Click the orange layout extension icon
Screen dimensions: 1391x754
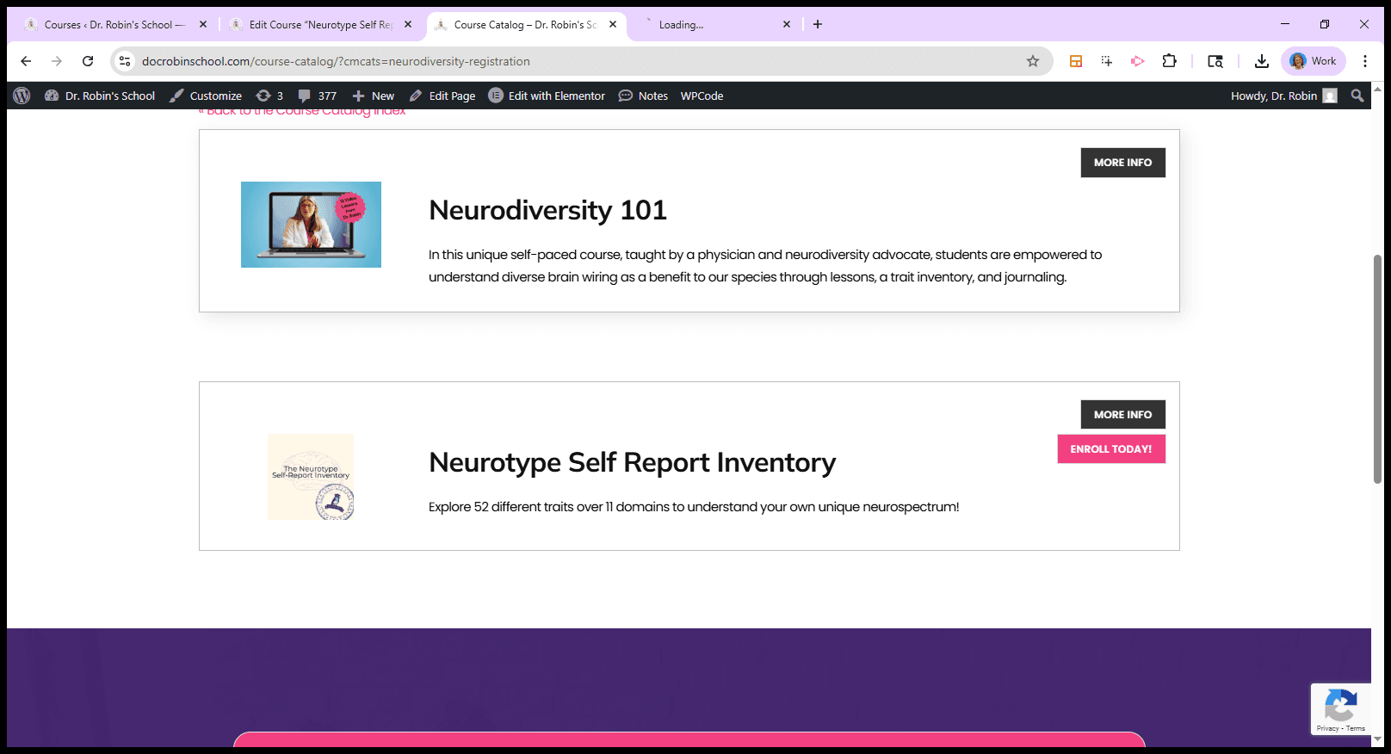1076,61
